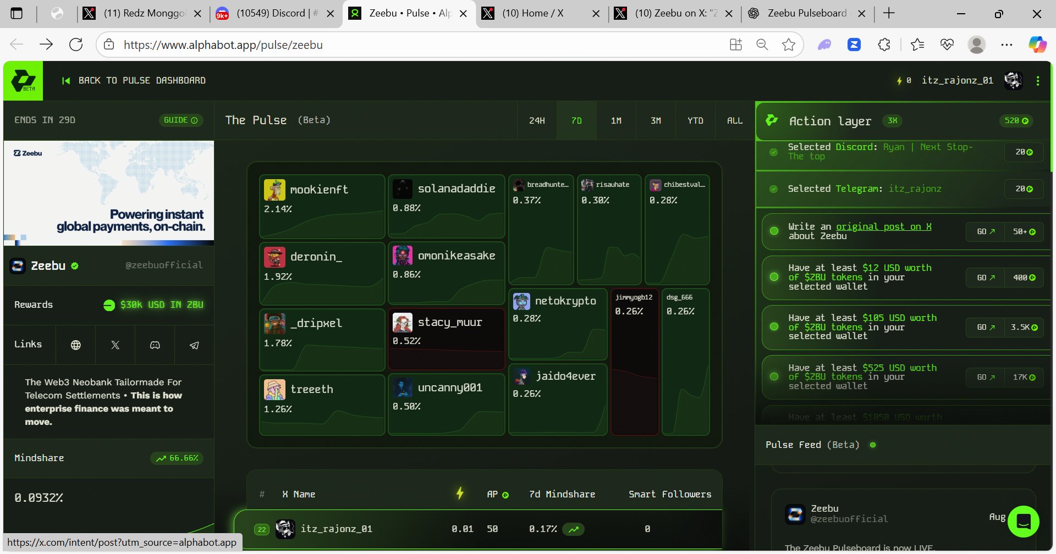Select the YTD time range
The height and width of the screenshot is (554, 1056).
(x=695, y=120)
